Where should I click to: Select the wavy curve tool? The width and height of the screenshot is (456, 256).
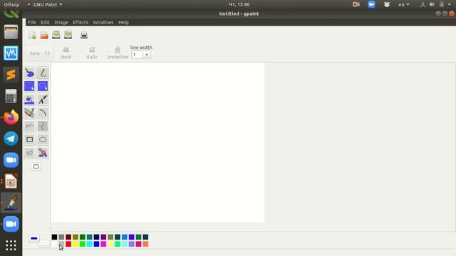coord(43,126)
